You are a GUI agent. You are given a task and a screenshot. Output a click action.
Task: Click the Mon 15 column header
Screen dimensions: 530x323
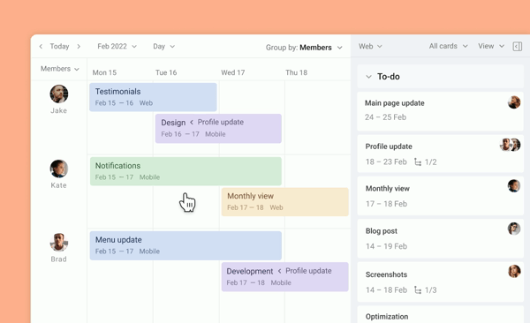coord(104,72)
